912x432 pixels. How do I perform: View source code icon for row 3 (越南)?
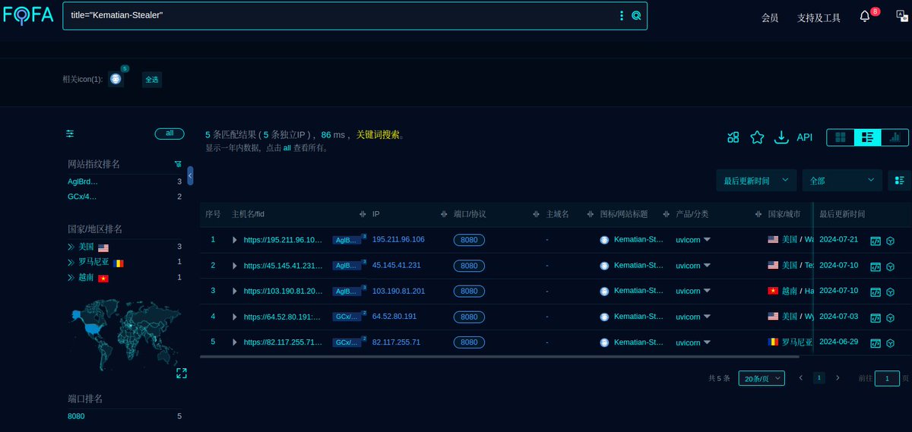[876, 291]
